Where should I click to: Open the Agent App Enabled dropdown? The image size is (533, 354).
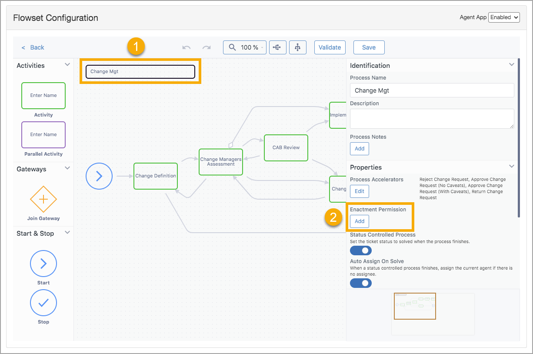tap(504, 17)
